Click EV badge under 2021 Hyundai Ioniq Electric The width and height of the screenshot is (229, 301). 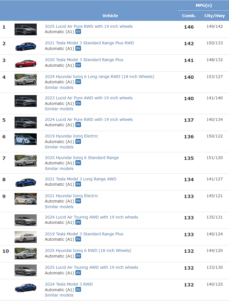78,201
